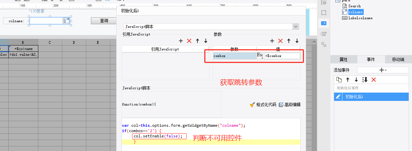Click the 查询 query button on form
The height and width of the screenshot is (151, 412).
coord(104,21)
